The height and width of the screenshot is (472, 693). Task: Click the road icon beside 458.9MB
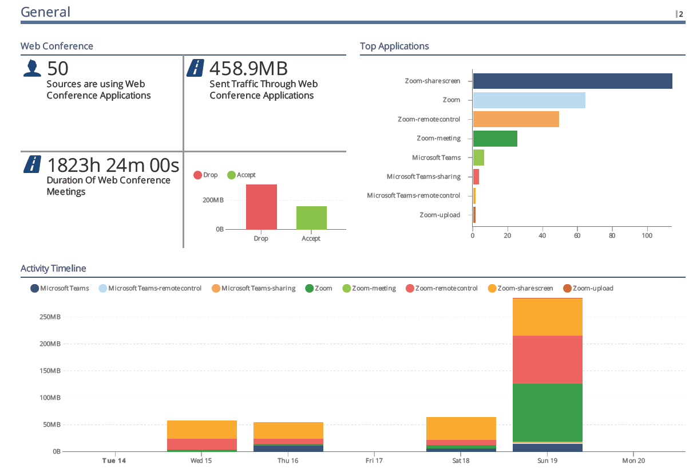196,68
